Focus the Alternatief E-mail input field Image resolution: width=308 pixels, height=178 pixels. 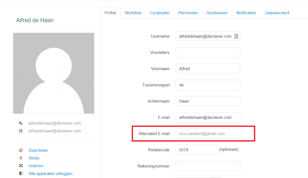[208, 134]
